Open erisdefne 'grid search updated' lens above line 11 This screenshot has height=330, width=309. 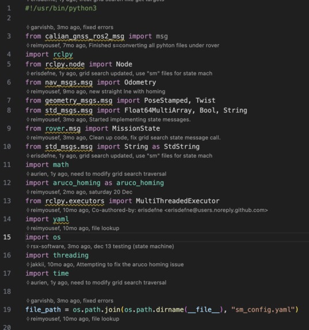[119, 155]
